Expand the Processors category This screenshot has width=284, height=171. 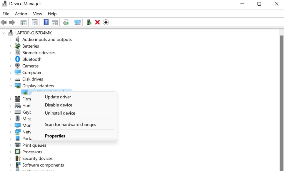point(11,152)
